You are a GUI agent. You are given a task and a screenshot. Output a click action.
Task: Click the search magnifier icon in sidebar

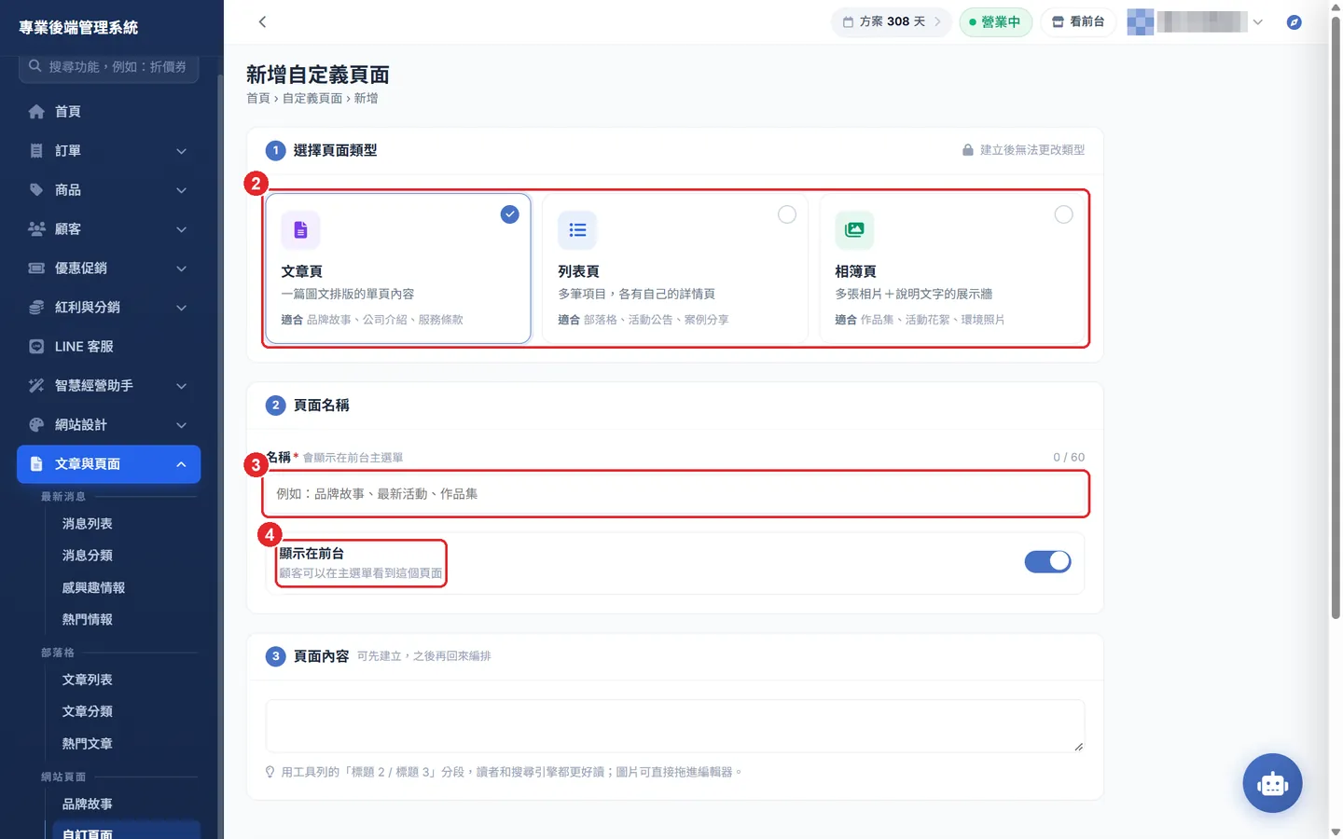coord(35,66)
